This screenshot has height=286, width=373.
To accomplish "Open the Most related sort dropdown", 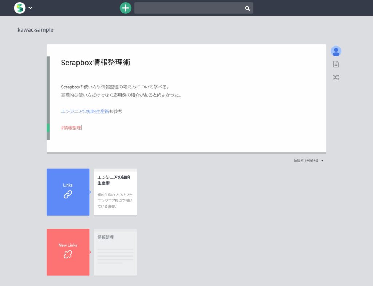I will pyautogui.click(x=309, y=160).
